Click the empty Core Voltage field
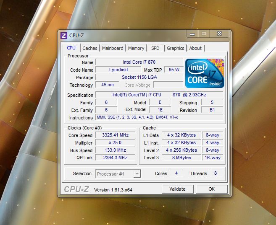 click(x=168, y=85)
